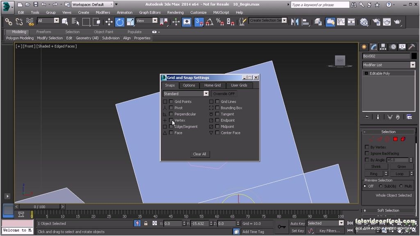Screen dimensions: 420x236
Task: Activate Bind to Space Warp tool
Action: (x=30, y=22)
